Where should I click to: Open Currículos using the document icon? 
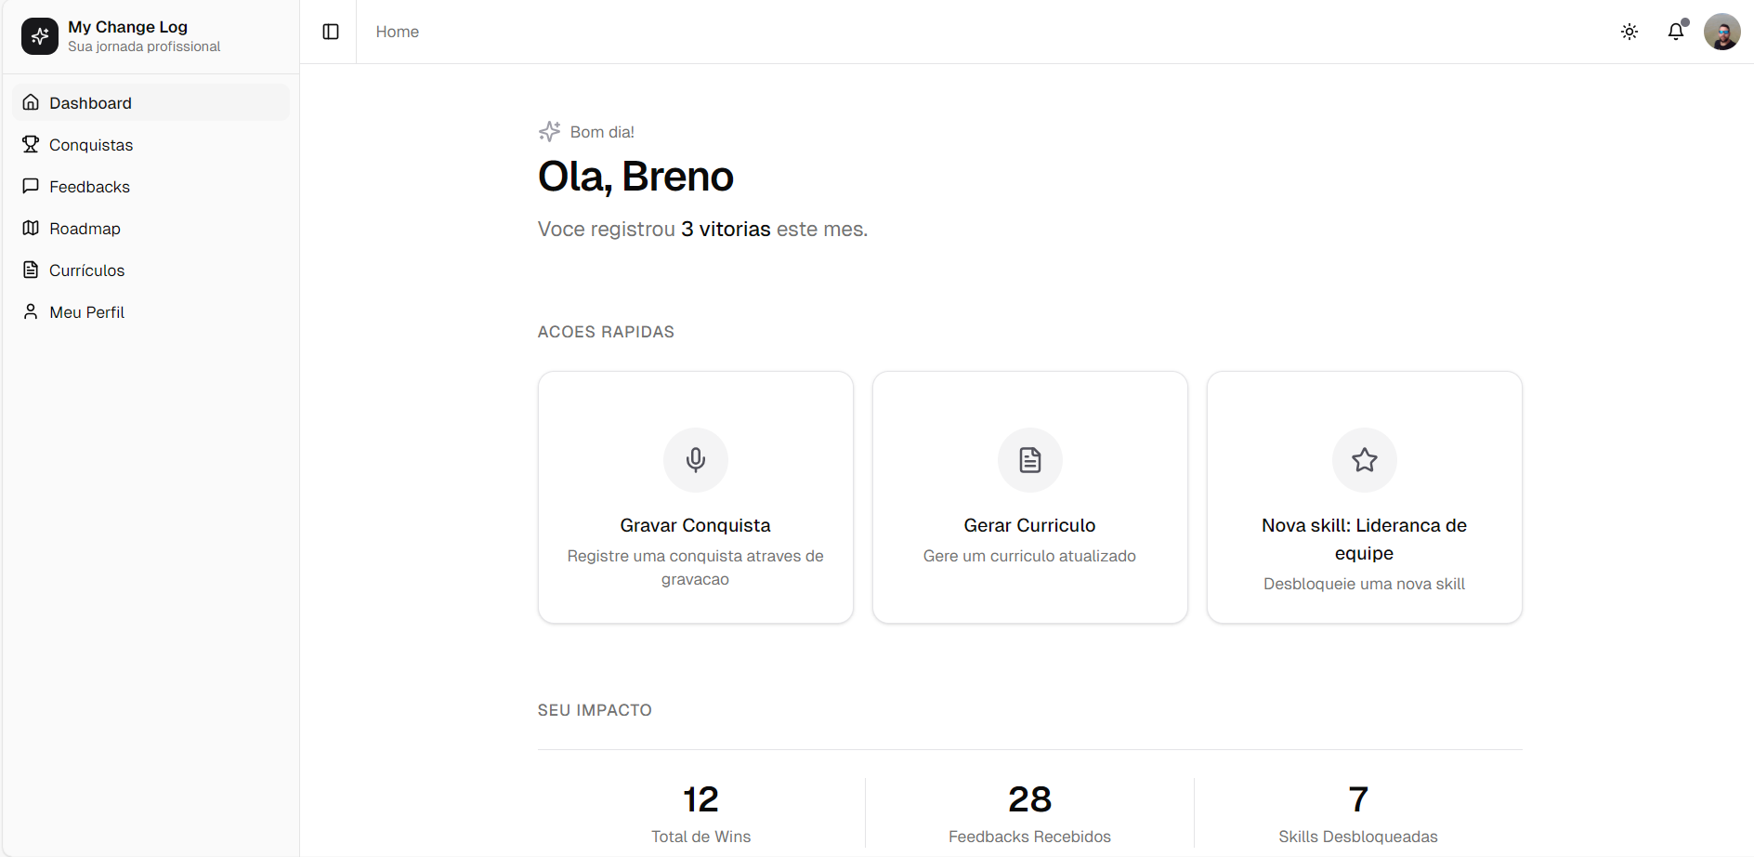point(31,270)
